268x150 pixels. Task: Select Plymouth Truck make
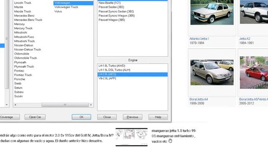[24, 67]
